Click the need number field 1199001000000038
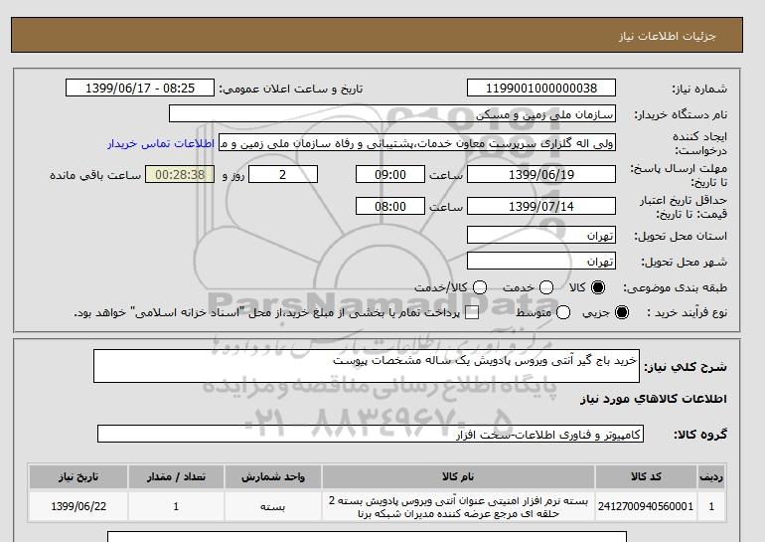The image size is (765, 542). coord(541,88)
